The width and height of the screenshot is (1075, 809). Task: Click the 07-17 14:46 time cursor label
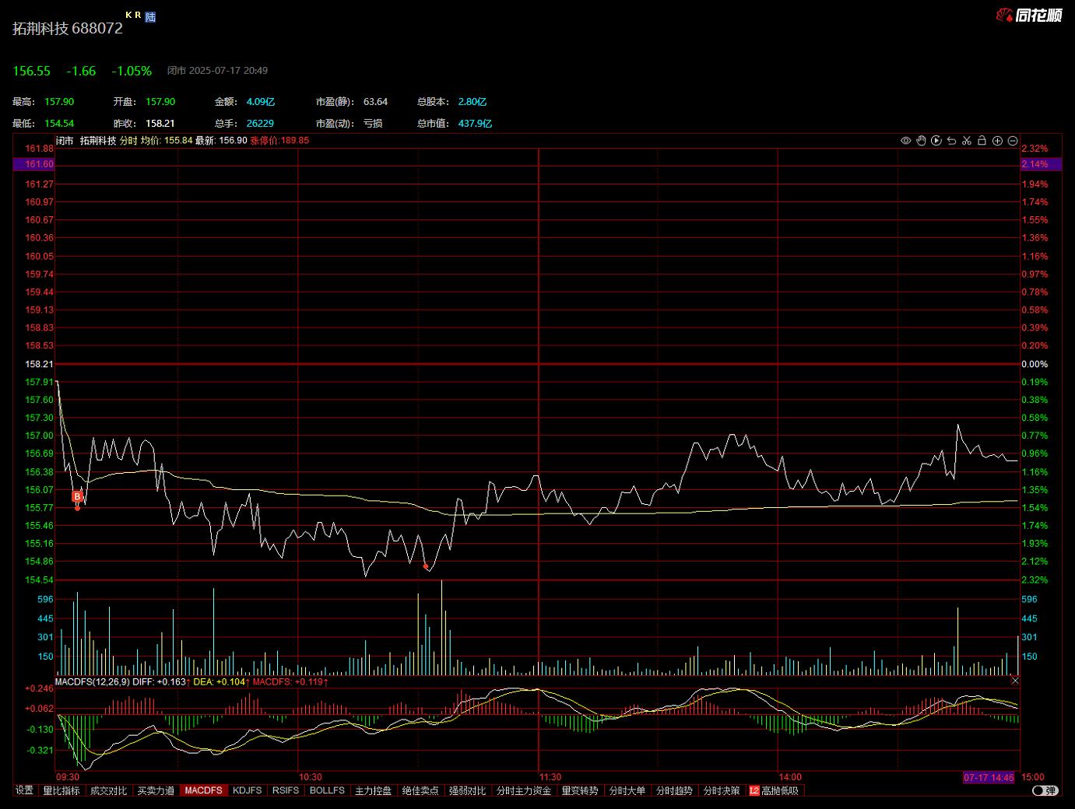[x=989, y=777]
